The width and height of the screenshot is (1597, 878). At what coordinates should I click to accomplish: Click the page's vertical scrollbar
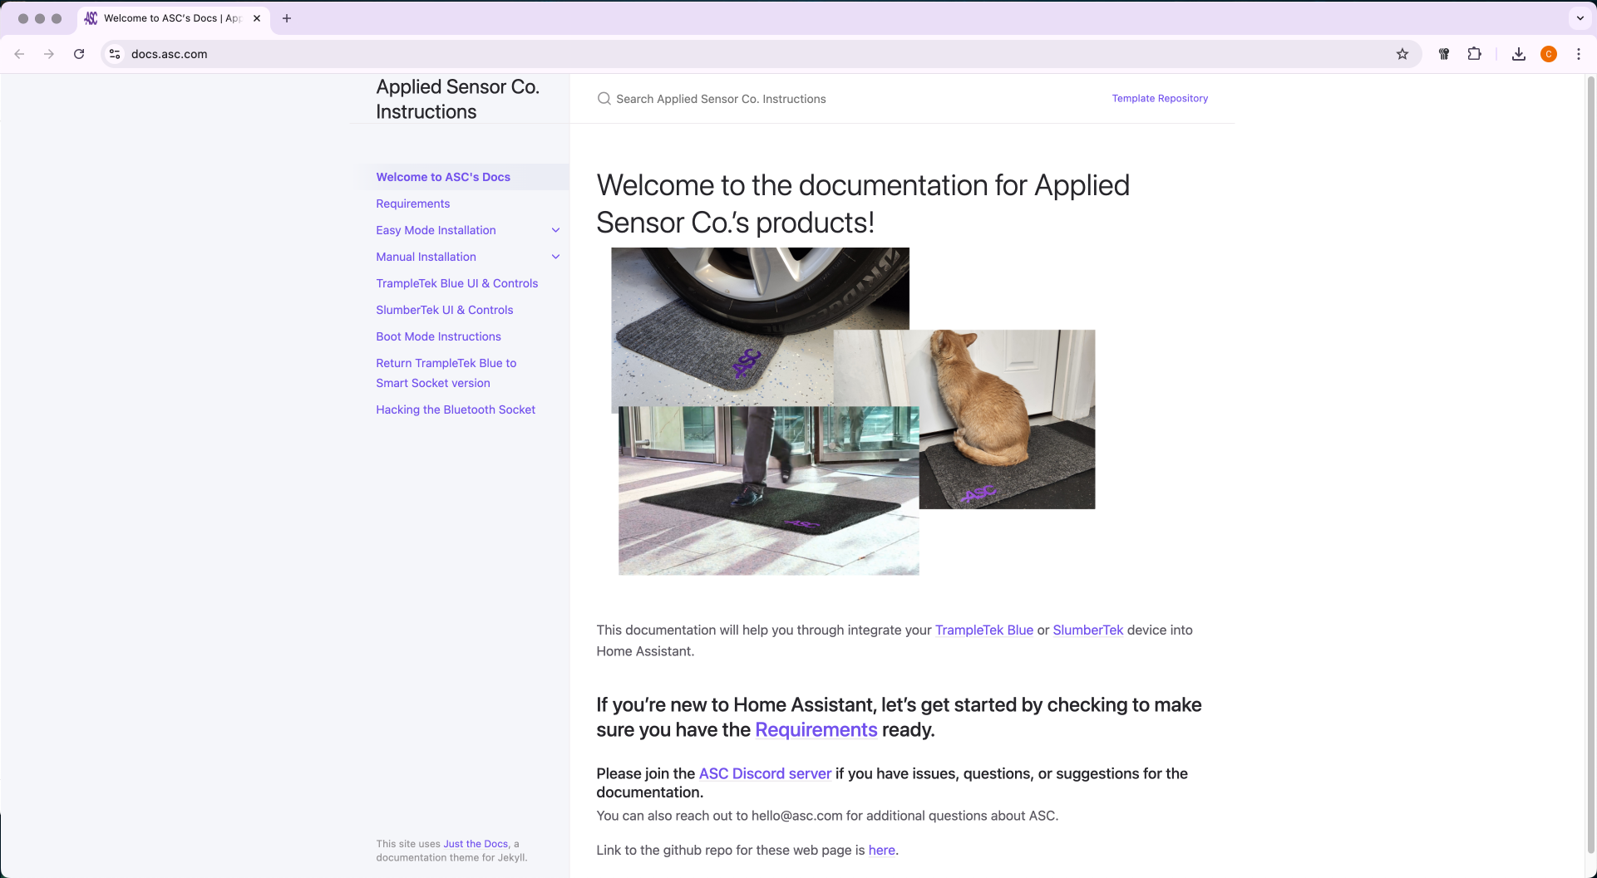tap(1590, 415)
